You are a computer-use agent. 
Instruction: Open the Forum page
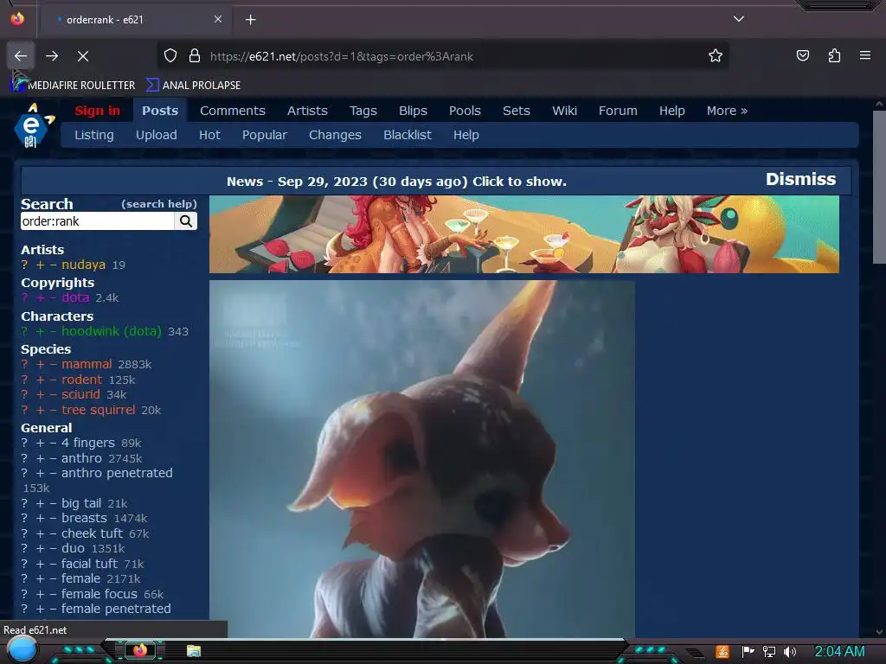(x=618, y=111)
